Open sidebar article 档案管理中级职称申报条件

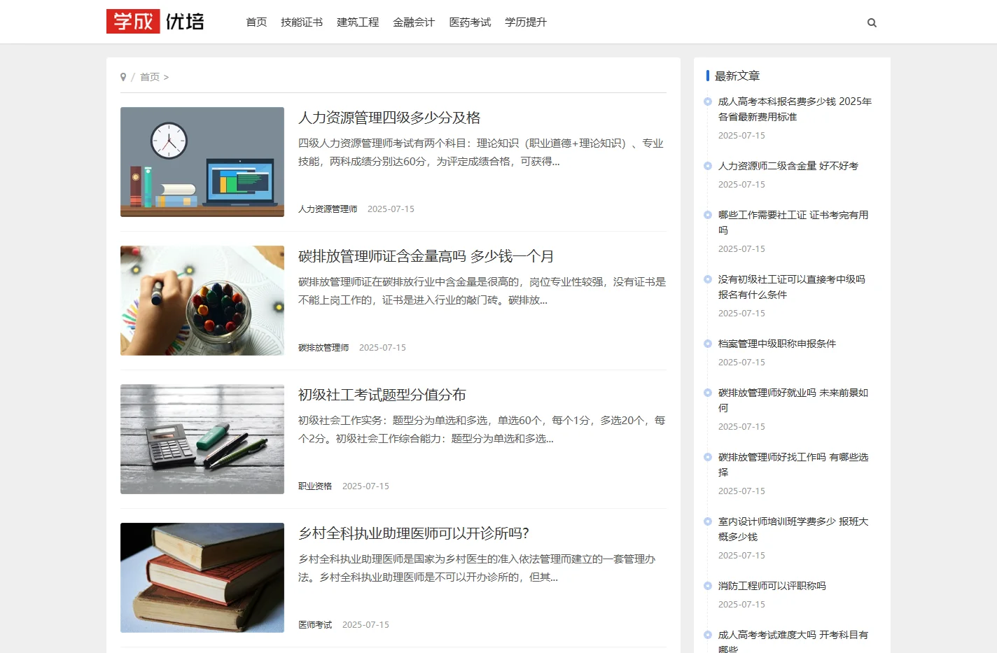[777, 344]
